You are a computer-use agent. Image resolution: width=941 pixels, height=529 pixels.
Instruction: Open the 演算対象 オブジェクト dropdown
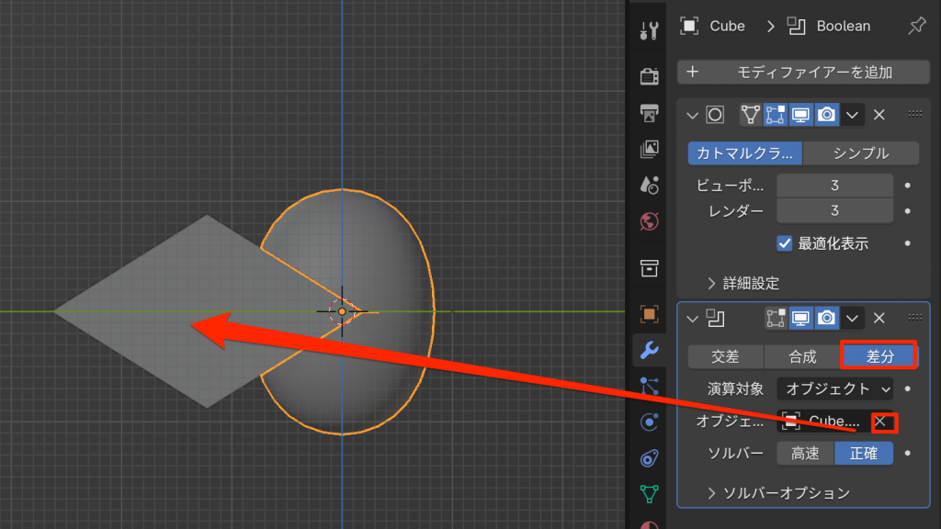(834, 388)
